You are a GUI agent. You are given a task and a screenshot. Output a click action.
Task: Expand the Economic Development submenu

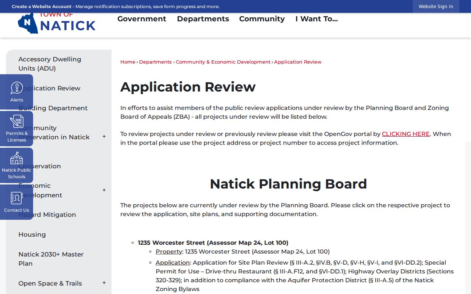click(x=104, y=190)
